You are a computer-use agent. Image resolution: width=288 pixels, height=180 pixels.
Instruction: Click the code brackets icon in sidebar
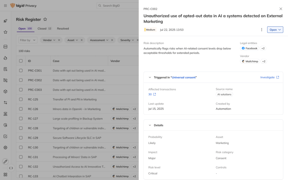[x=11, y=168]
